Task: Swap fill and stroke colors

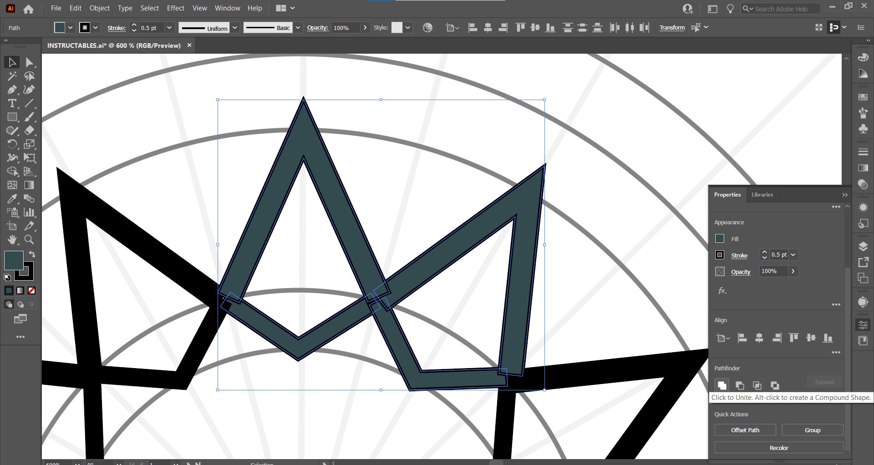Action: click(32, 254)
